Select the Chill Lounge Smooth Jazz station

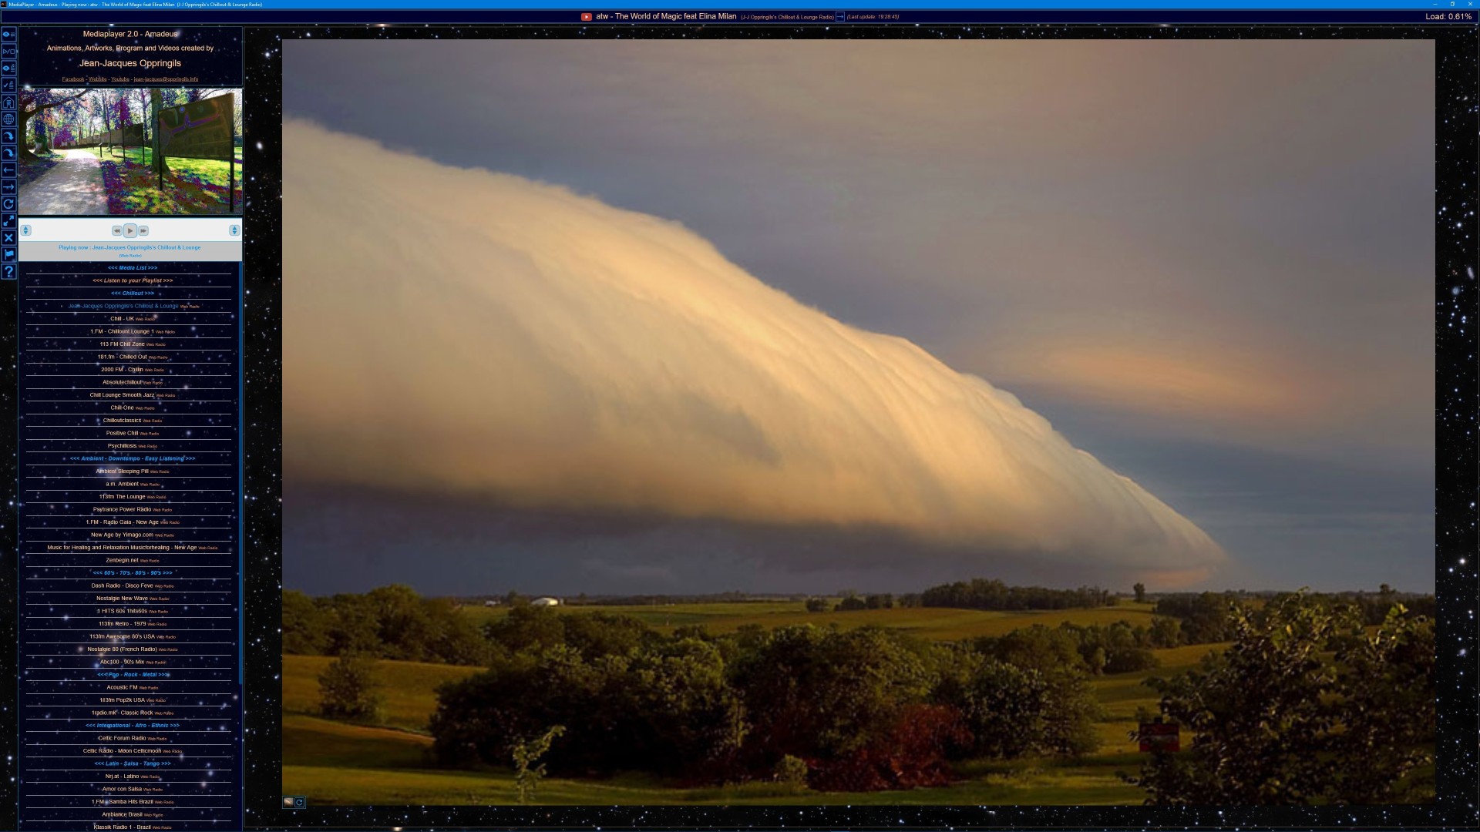coord(122,395)
